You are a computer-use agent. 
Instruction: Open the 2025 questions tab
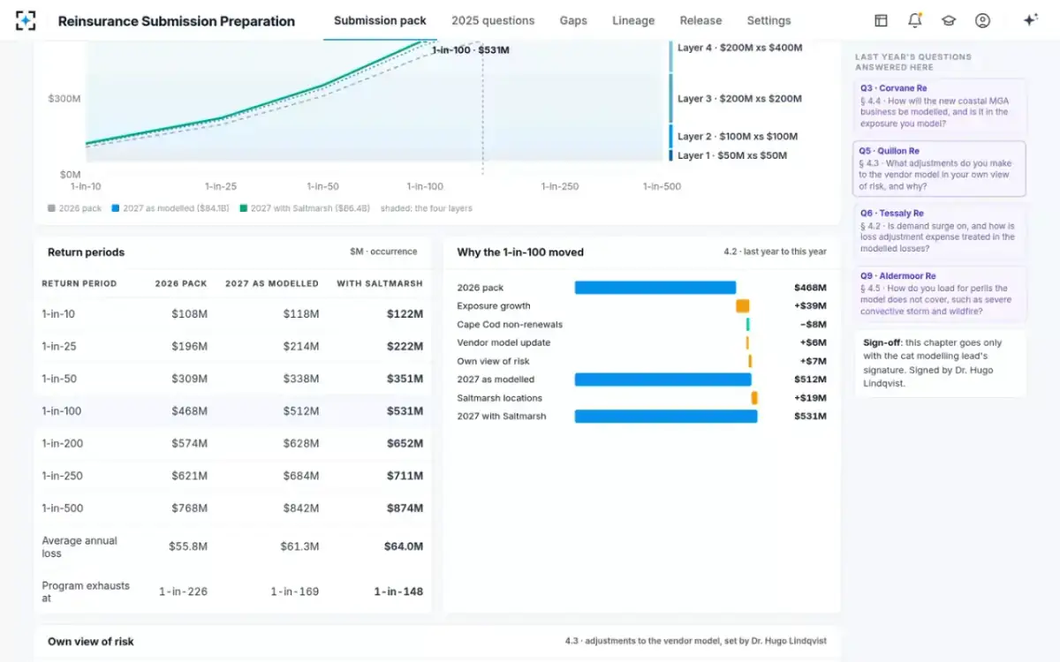point(493,20)
